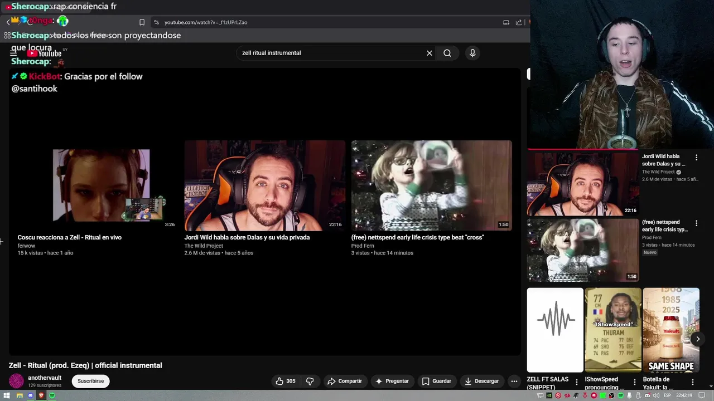The height and width of the screenshot is (401, 714).
Task: Open the nettspend type beat end-screen thumbnail
Action: tap(431, 185)
